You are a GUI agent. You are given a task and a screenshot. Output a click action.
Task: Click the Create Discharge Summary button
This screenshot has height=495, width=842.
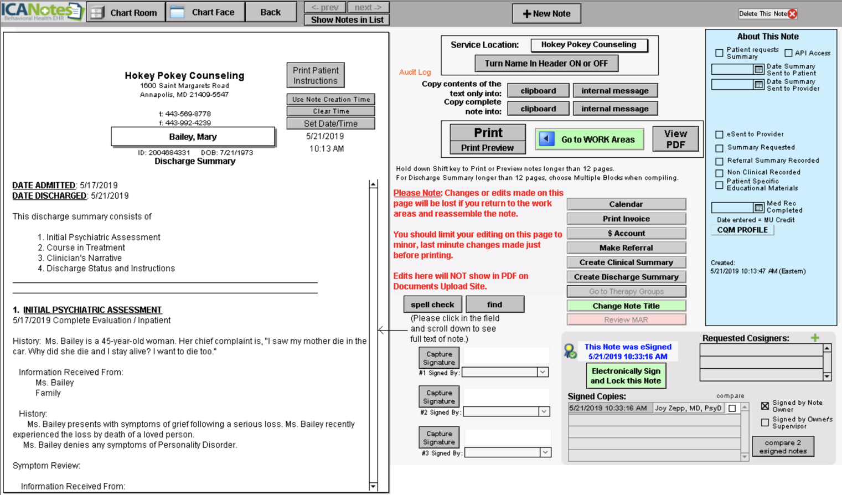click(x=626, y=277)
